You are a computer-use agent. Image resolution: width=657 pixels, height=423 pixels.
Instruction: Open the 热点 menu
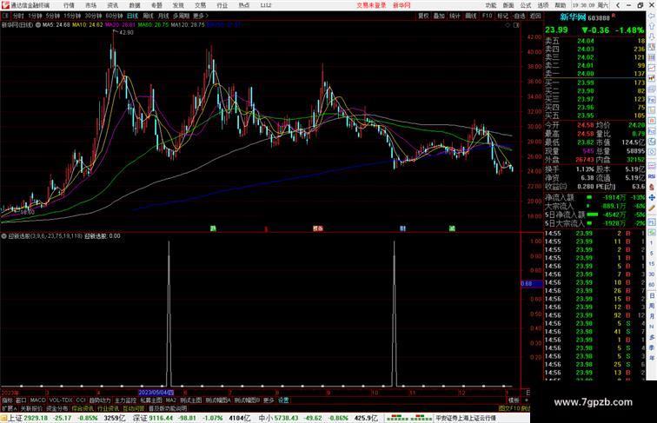[x=244, y=5]
